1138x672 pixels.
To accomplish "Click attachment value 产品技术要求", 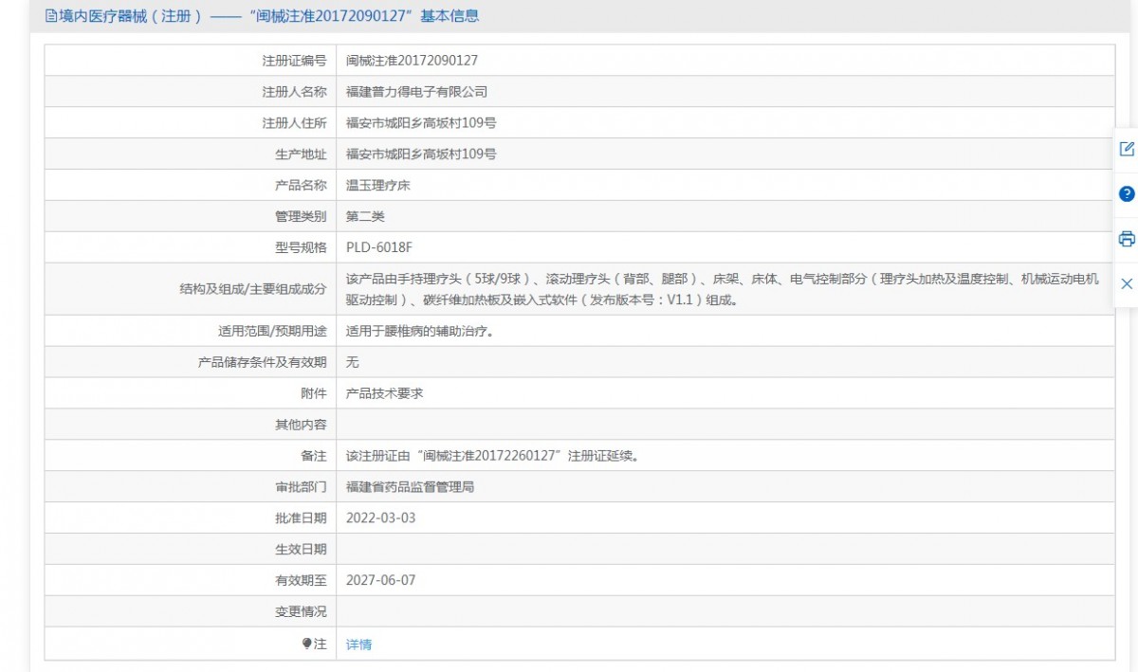I will (x=384, y=393).
